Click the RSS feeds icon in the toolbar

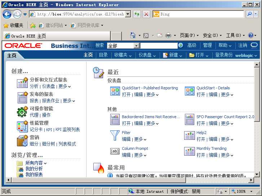[146, 35]
